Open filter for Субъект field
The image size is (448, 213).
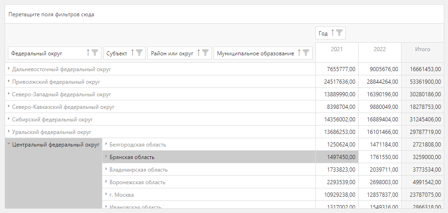[139, 53]
